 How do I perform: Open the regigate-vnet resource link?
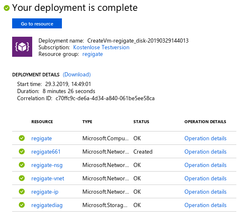point(48,178)
